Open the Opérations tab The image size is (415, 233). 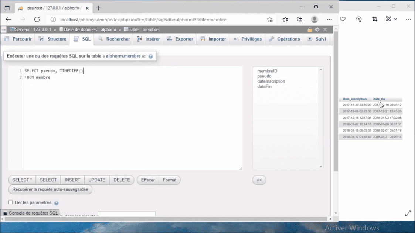tap(285, 39)
